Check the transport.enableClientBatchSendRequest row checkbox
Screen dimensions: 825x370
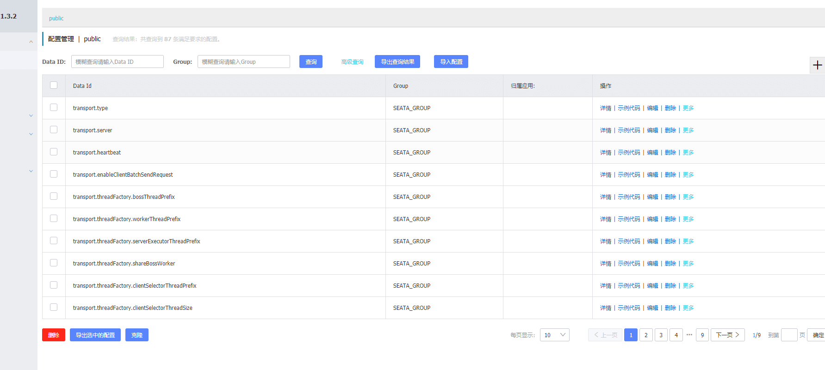pyautogui.click(x=54, y=174)
